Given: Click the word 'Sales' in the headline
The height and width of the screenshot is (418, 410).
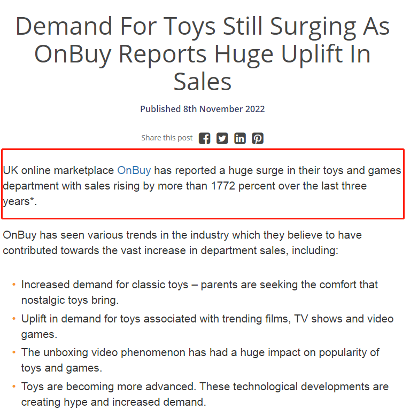Looking at the screenshot, I should 203,82.
